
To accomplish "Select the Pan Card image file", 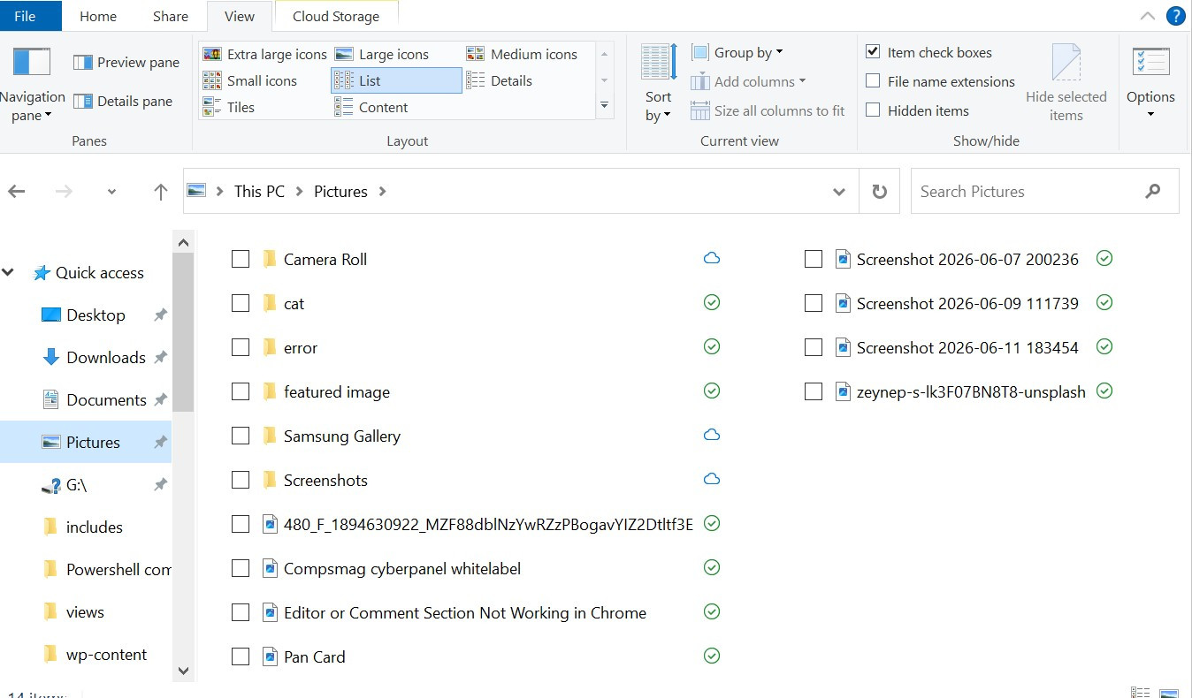I will (304, 656).
